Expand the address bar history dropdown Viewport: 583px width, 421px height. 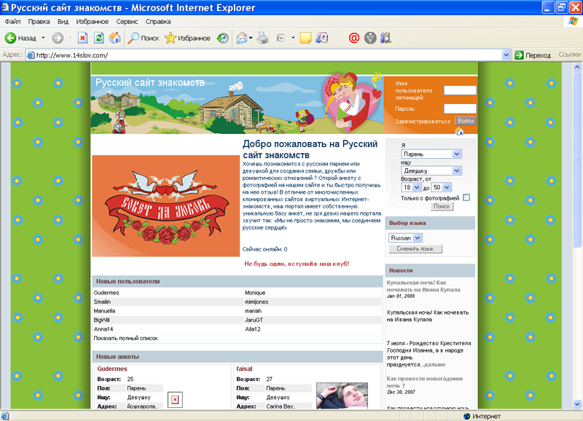point(506,55)
